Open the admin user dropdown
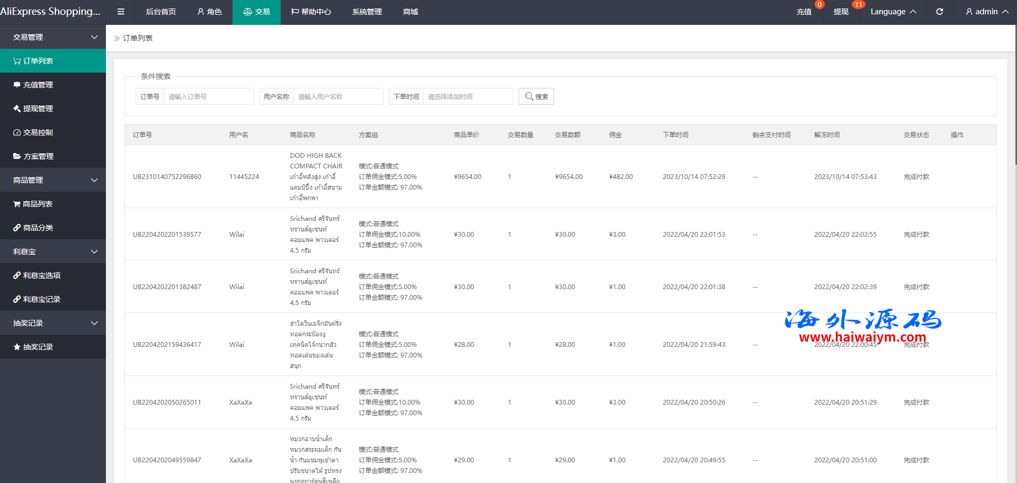Screen dimensions: 1017x483 tap(987, 12)
